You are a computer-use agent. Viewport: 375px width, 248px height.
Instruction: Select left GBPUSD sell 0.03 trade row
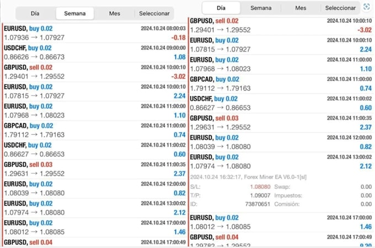point(95,169)
